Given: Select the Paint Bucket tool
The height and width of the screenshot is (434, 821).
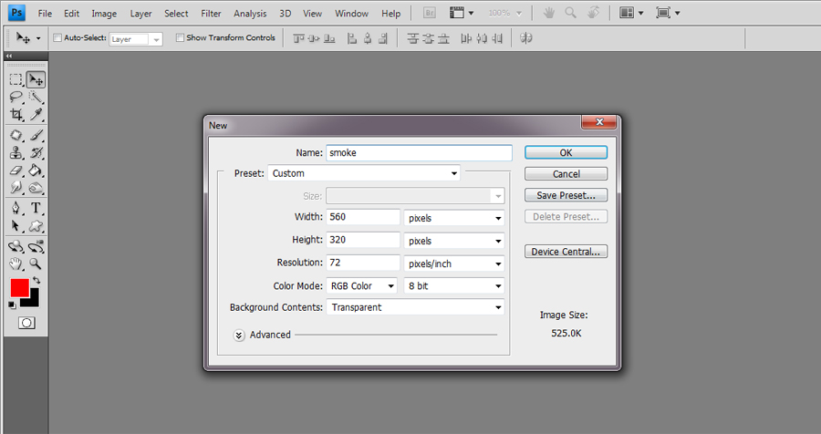Looking at the screenshot, I should pyautogui.click(x=36, y=170).
